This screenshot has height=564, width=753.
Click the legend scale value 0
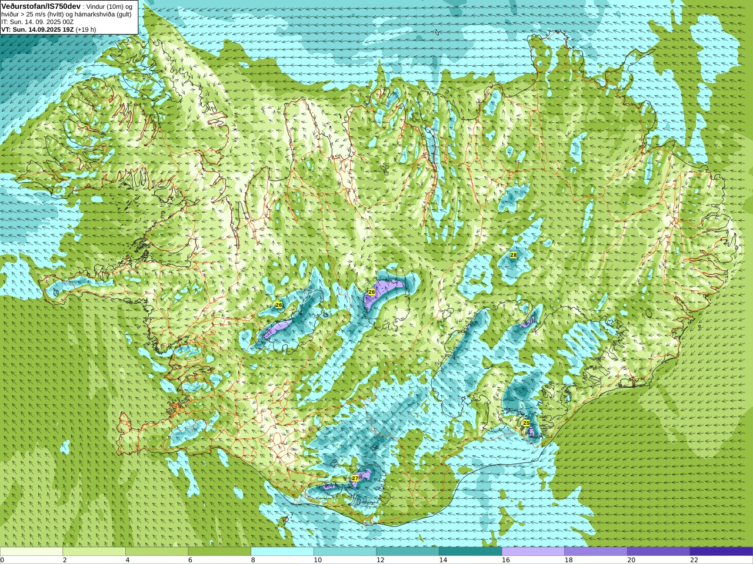pos(2,560)
